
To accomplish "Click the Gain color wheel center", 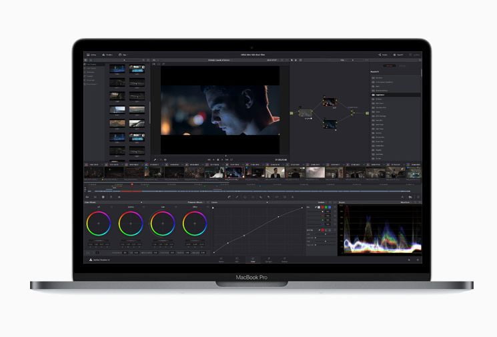I will pyautogui.click(x=163, y=224).
